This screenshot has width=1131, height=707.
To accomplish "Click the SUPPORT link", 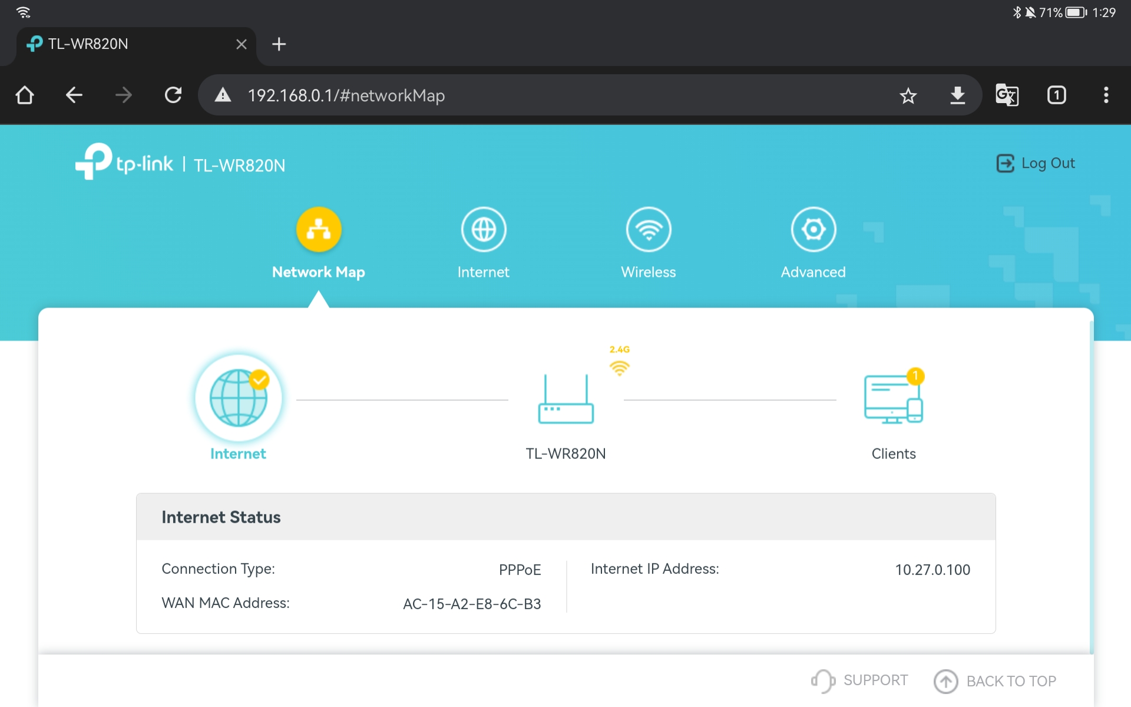I will click(x=860, y=680).
